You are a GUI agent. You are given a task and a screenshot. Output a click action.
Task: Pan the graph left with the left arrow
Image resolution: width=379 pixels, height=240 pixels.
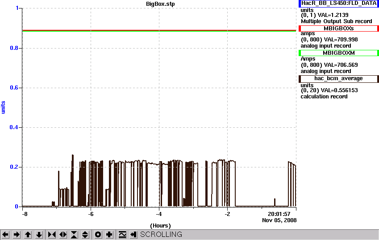[x=5, y=235]
